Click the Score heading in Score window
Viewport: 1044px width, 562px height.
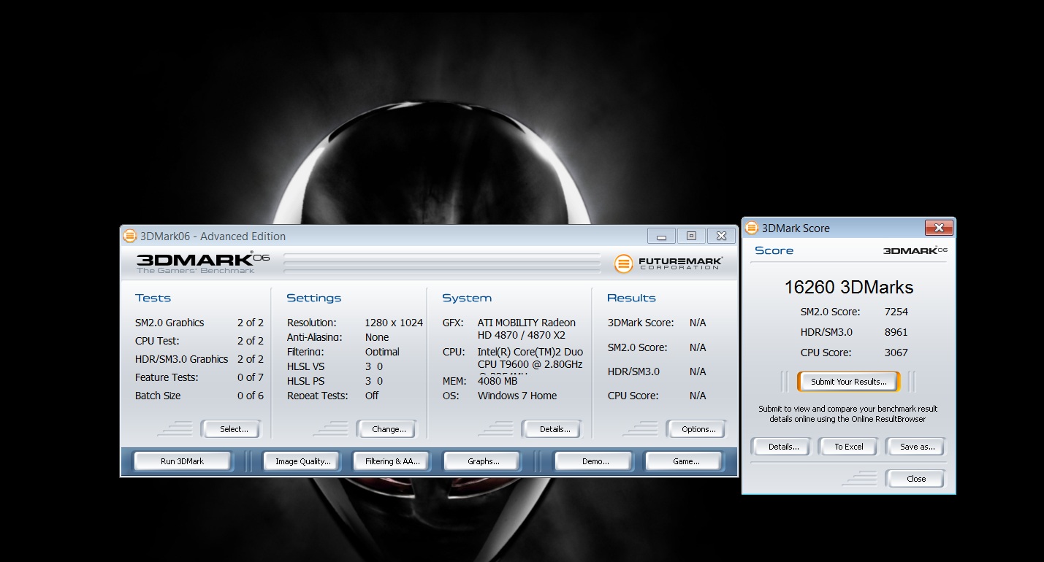[x=774, y=250]
